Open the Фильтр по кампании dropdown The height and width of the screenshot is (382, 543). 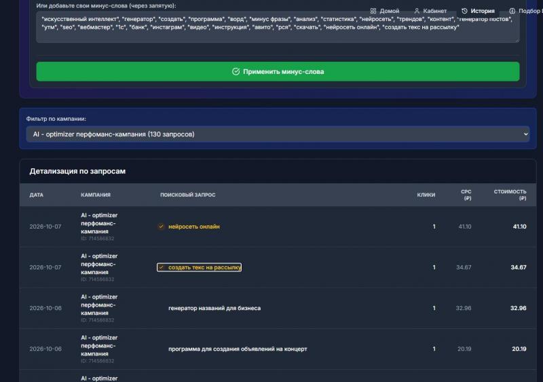[278, 134]
